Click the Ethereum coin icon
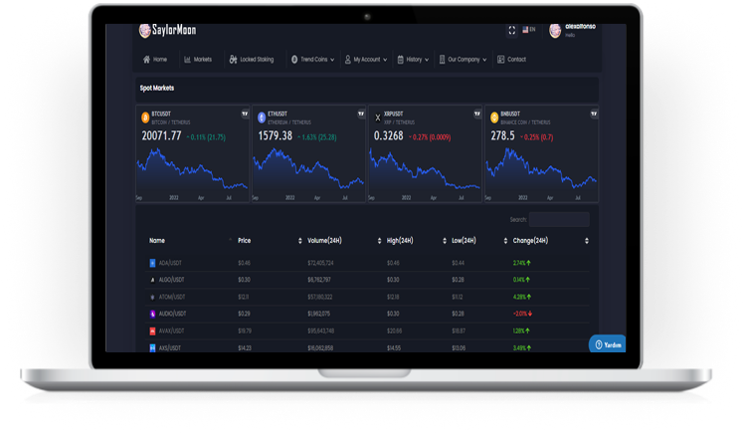Screen dimensions: 744x434 [260, 116]
